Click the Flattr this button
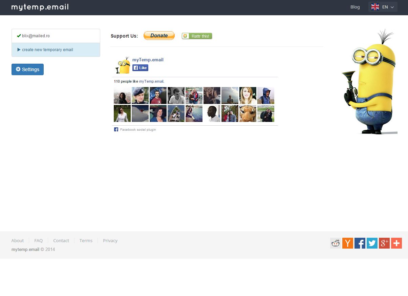The height and width of the screenshot is (296, 408). click(197, 36)
